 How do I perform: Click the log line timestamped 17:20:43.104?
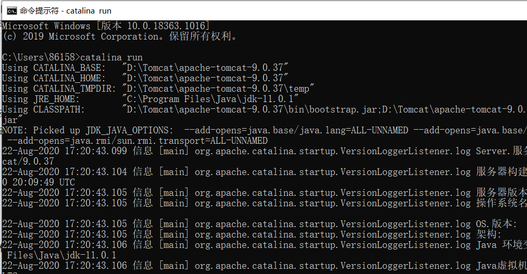coord(265,172)
